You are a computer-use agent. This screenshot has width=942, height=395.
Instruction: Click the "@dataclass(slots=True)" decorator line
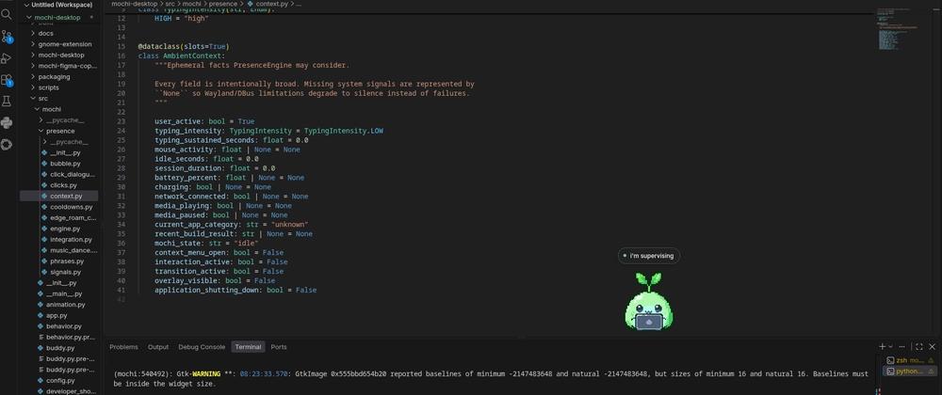(184, 46)
